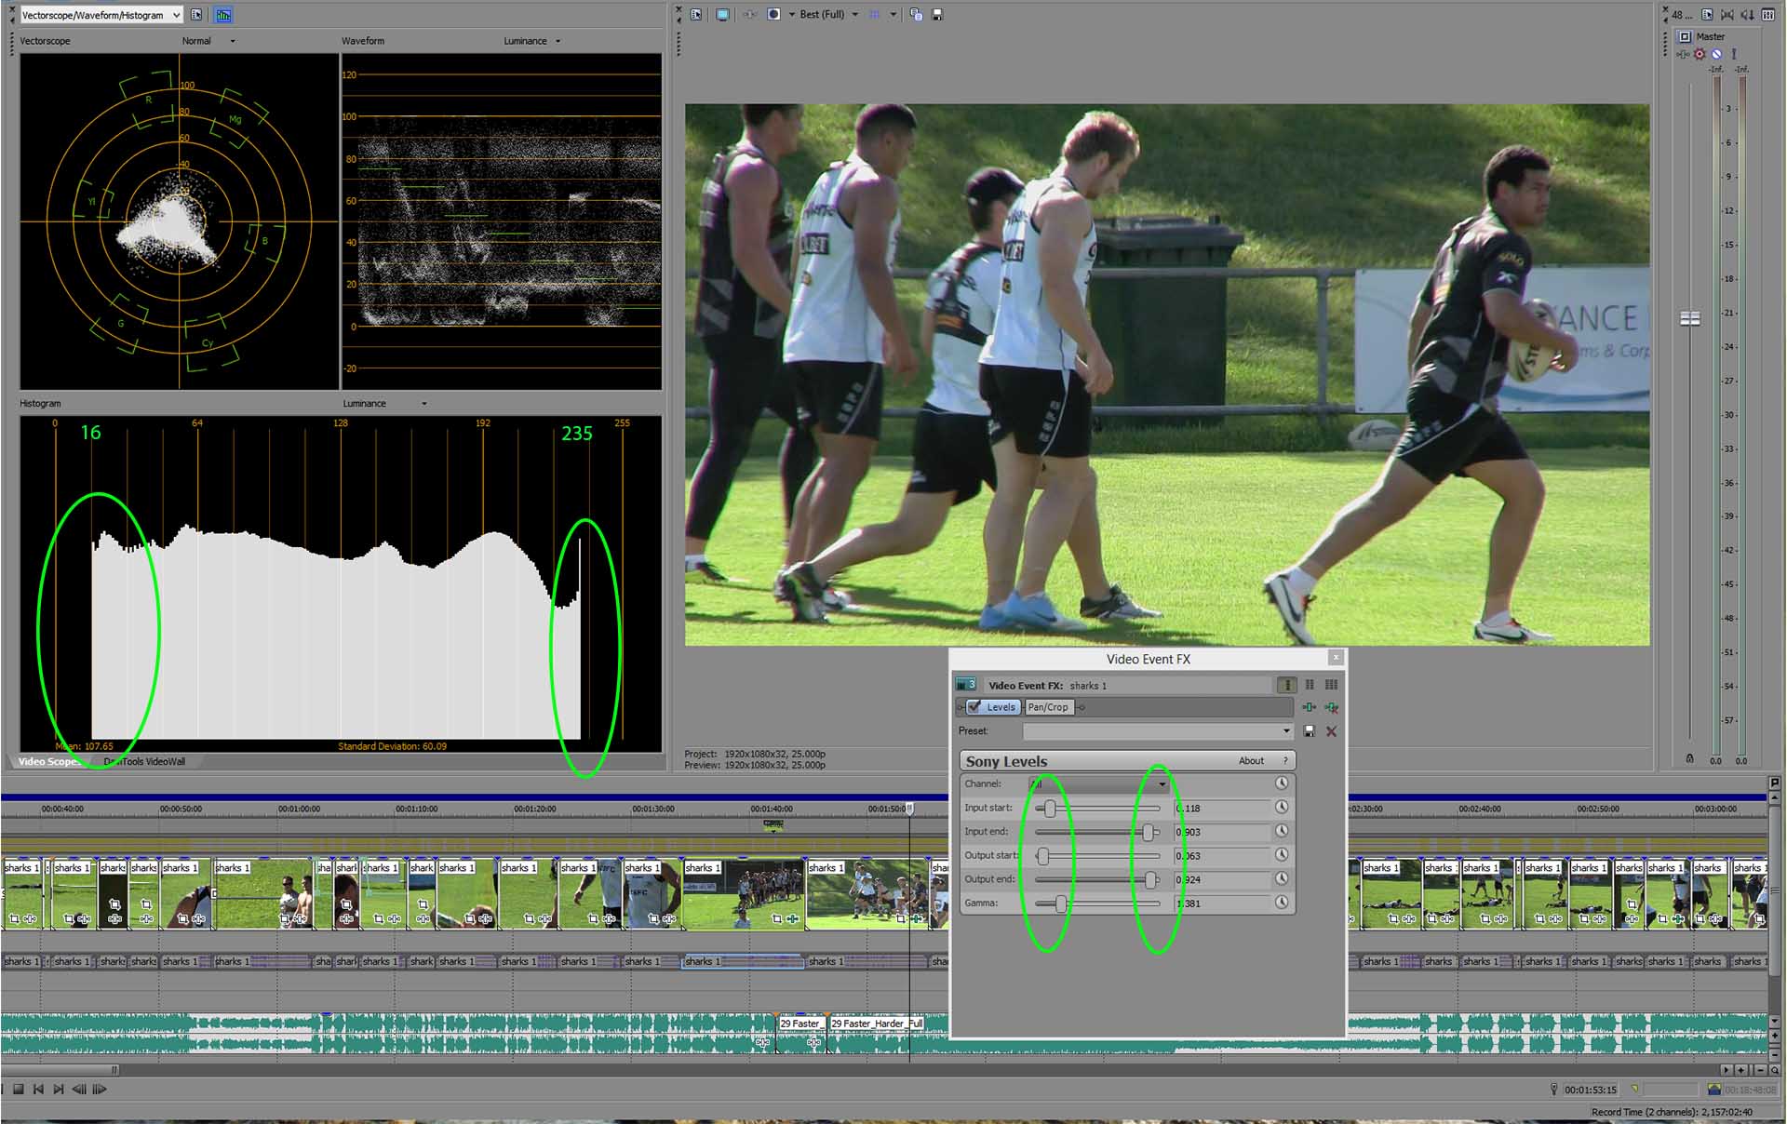
Task: Switch to the Pan/Crop tab
Action: tap(1048, 707)
